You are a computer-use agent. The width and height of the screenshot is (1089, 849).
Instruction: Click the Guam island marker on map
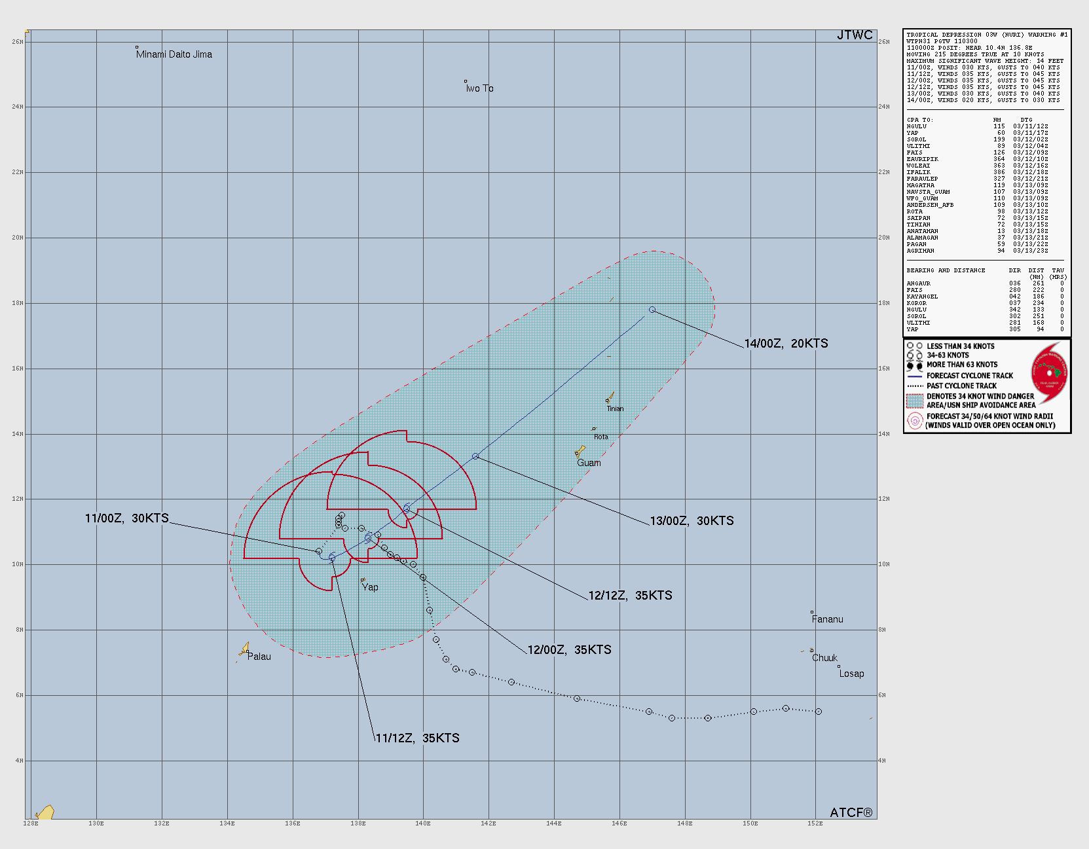(x=580, y=451)
